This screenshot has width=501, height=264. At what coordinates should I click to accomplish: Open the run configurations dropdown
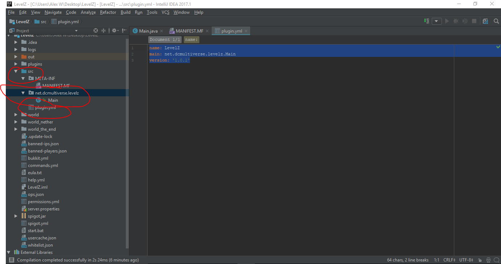point(437,21)
